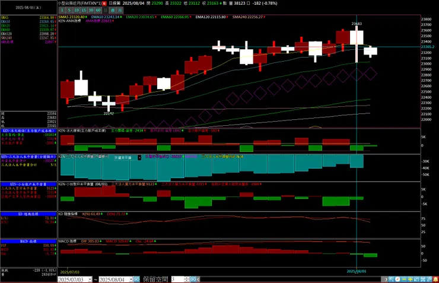Click the 2025/08/01 crosshair date on time axis
Image resolution: width=439 pixels, height=283 pixels.
pyautogui.click(x=357, y=271)
